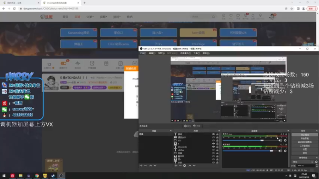Viewport: 319px width, 179px height.
Task: Toggle visibility of the 摄像头 source
Action: [213, 137]
